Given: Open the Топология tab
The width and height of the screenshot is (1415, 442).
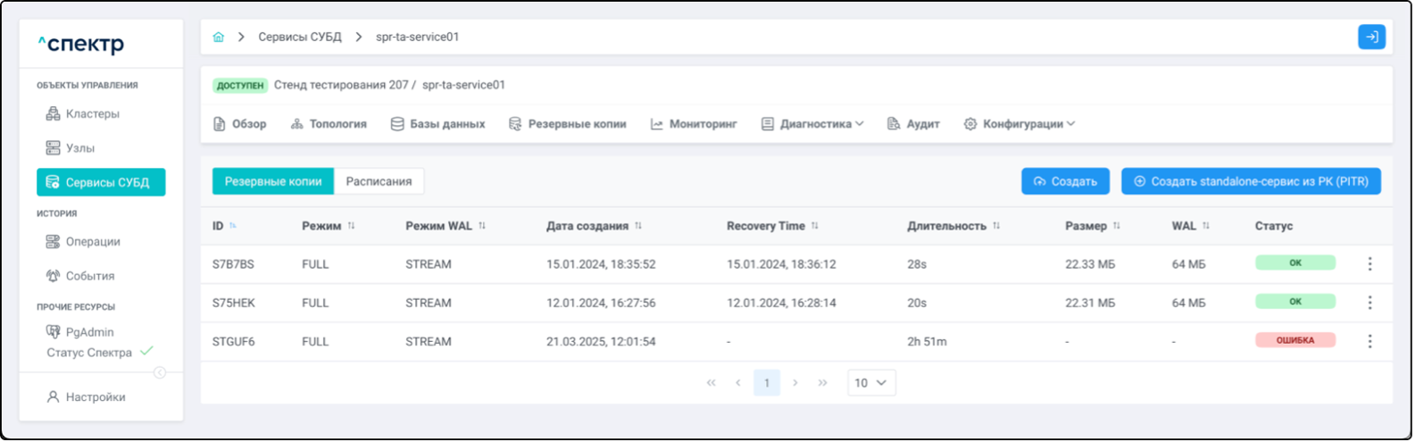Looking at the screenshot, I should 329,124.
